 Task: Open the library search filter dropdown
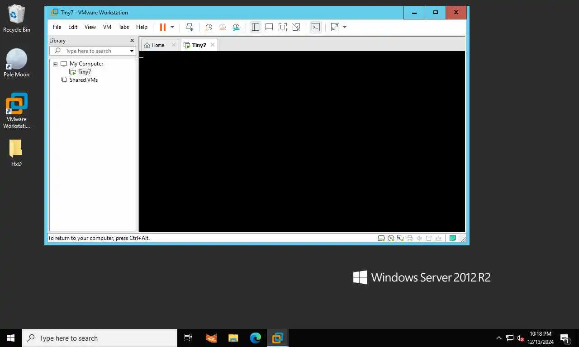click(132, 51)
